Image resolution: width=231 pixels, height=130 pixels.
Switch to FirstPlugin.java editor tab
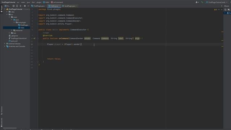38,6
